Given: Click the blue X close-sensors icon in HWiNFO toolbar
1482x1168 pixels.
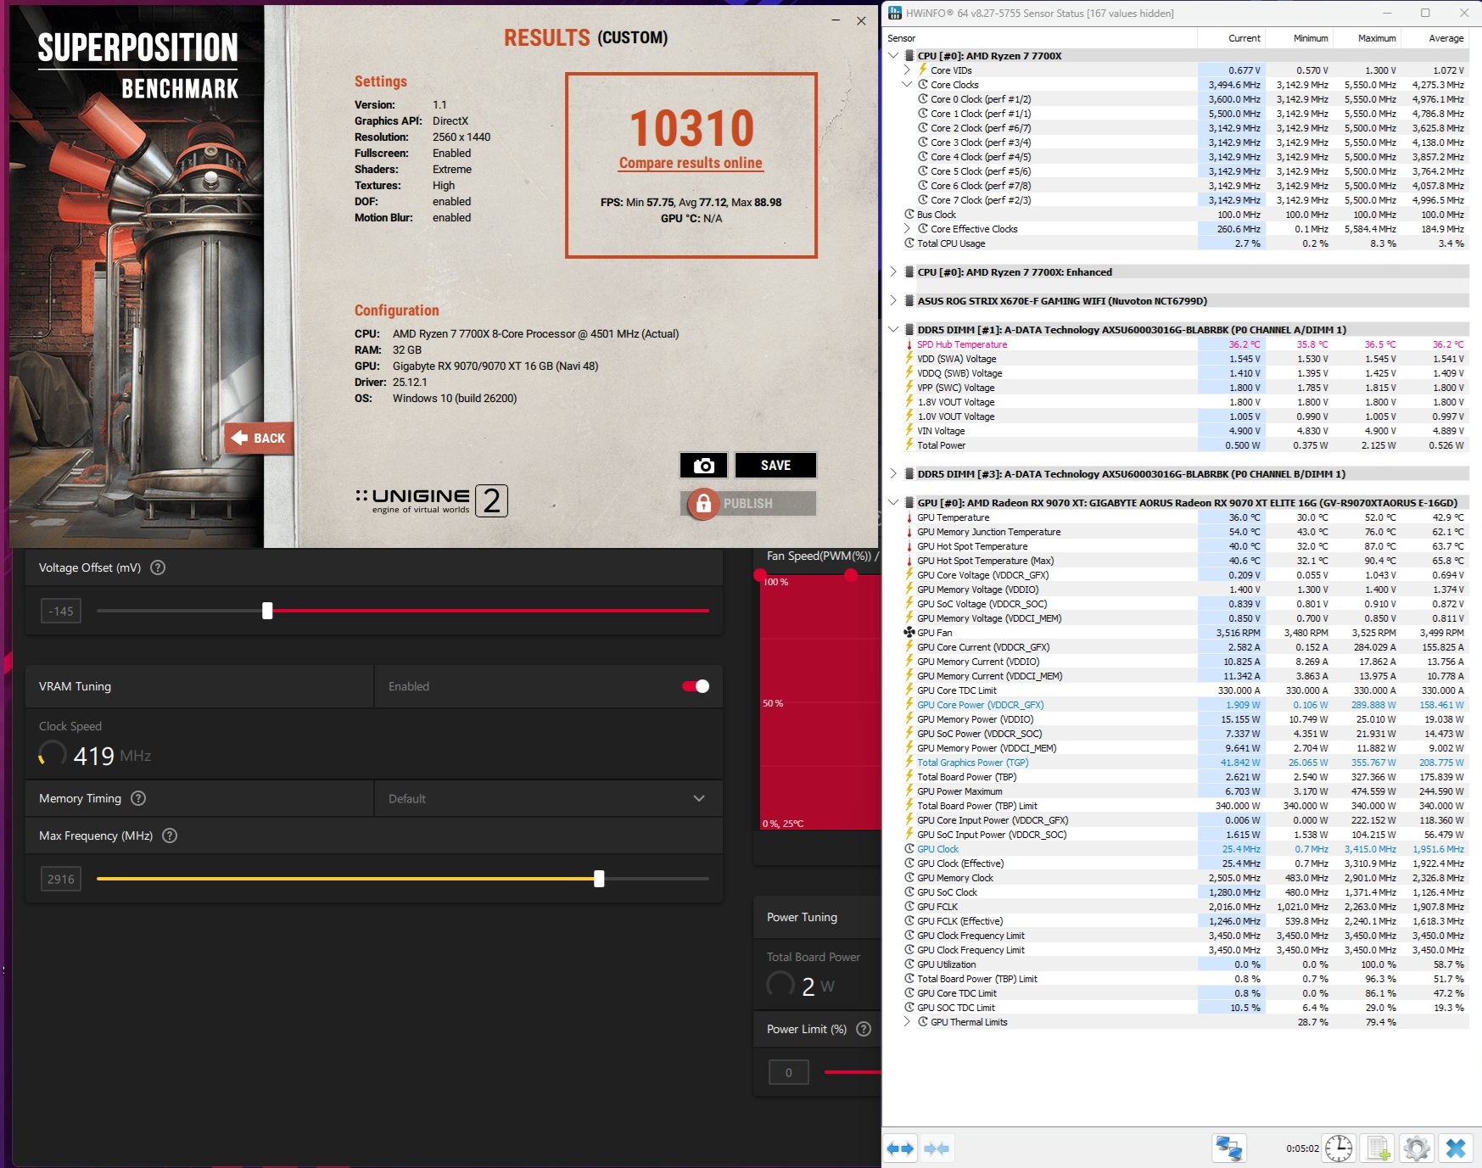Looking at the screenshot, I should (x=1456, y=1148).
